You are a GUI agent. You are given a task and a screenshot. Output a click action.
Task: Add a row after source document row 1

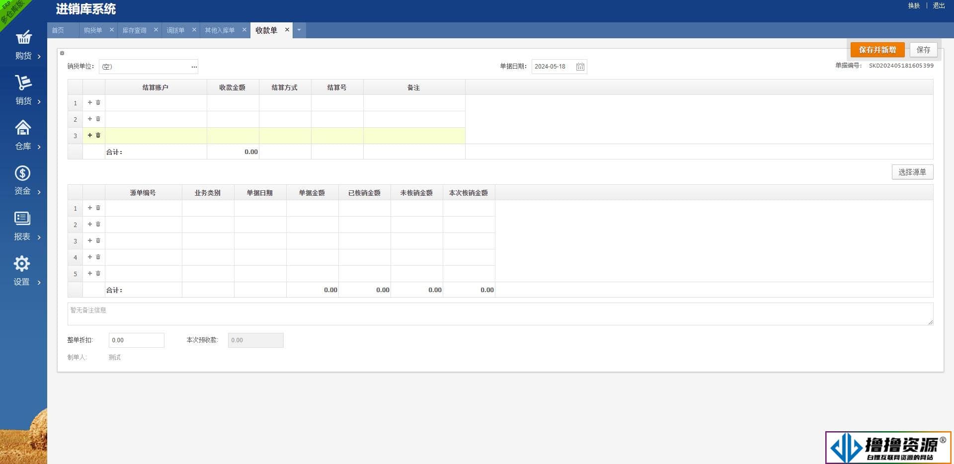click(x=90, y=208)
